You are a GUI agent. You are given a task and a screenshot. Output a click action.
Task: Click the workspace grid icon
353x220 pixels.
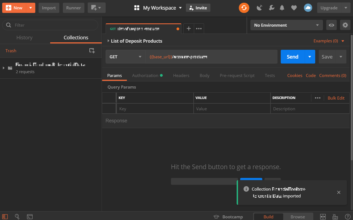coord(137,8)
